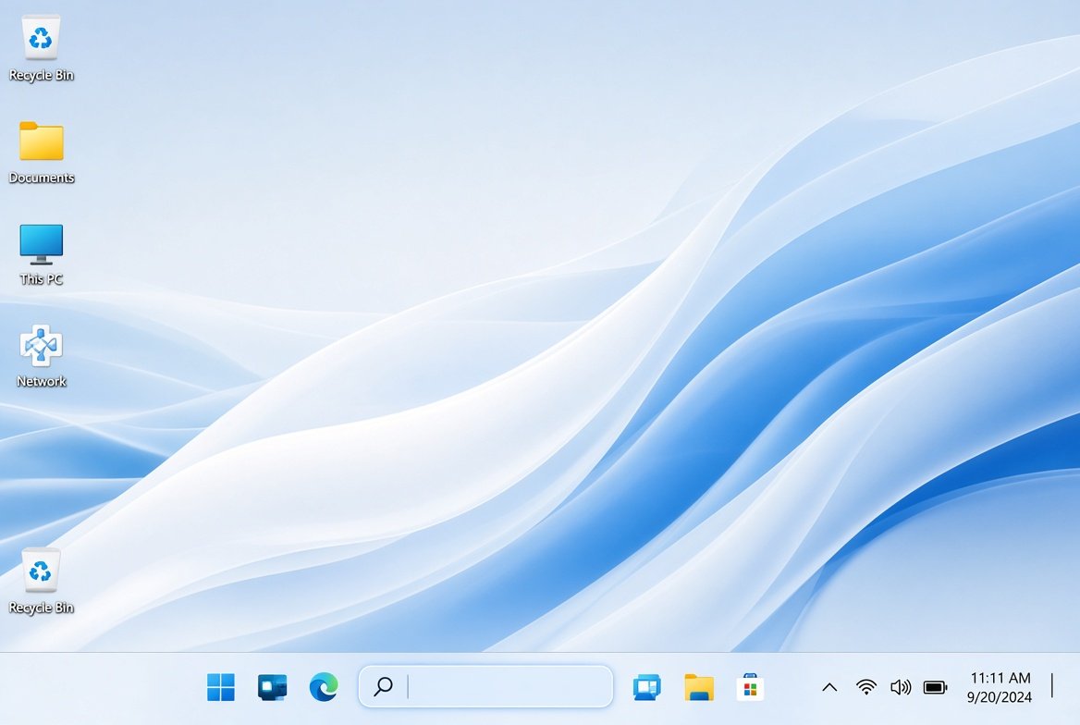1080x725 pixels.
Task: Select the Network desktop icon
Action: tap(42, 356)
